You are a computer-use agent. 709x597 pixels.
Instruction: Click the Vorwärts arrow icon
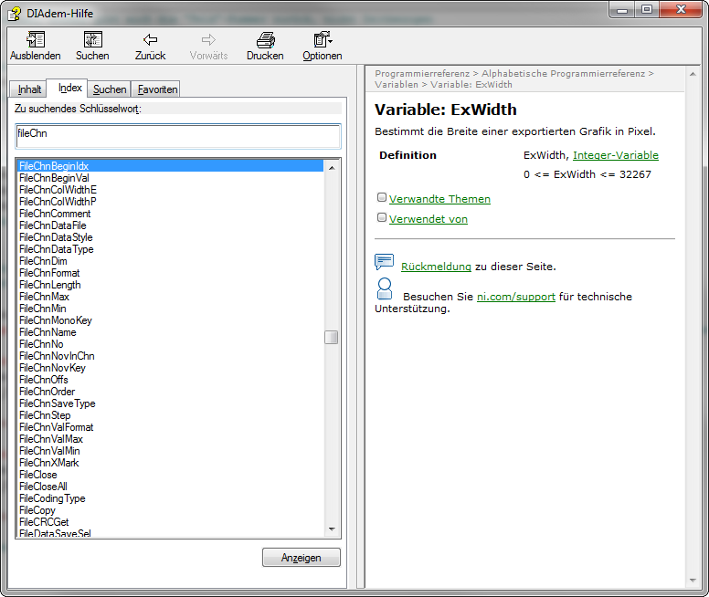coord(208,40)
